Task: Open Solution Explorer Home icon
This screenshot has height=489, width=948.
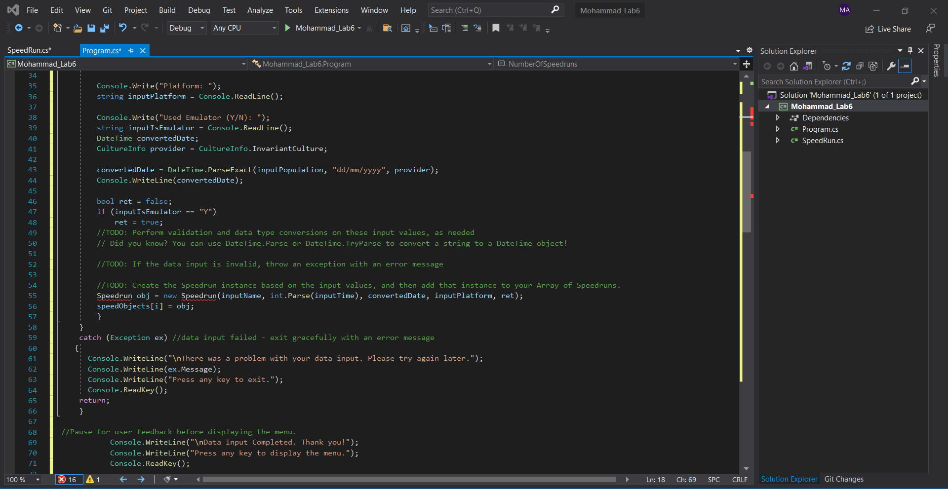Action: [793, 66]
